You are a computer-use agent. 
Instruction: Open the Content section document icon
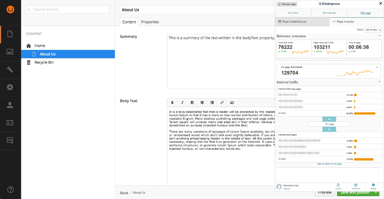click(x=10, y=34)
